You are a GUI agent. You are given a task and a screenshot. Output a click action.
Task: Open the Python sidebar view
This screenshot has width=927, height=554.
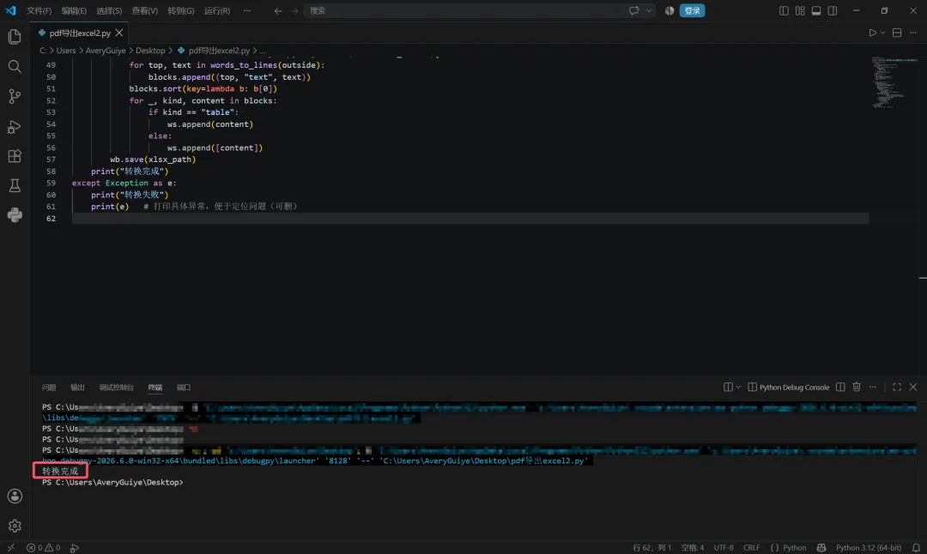tap(15, 215)
